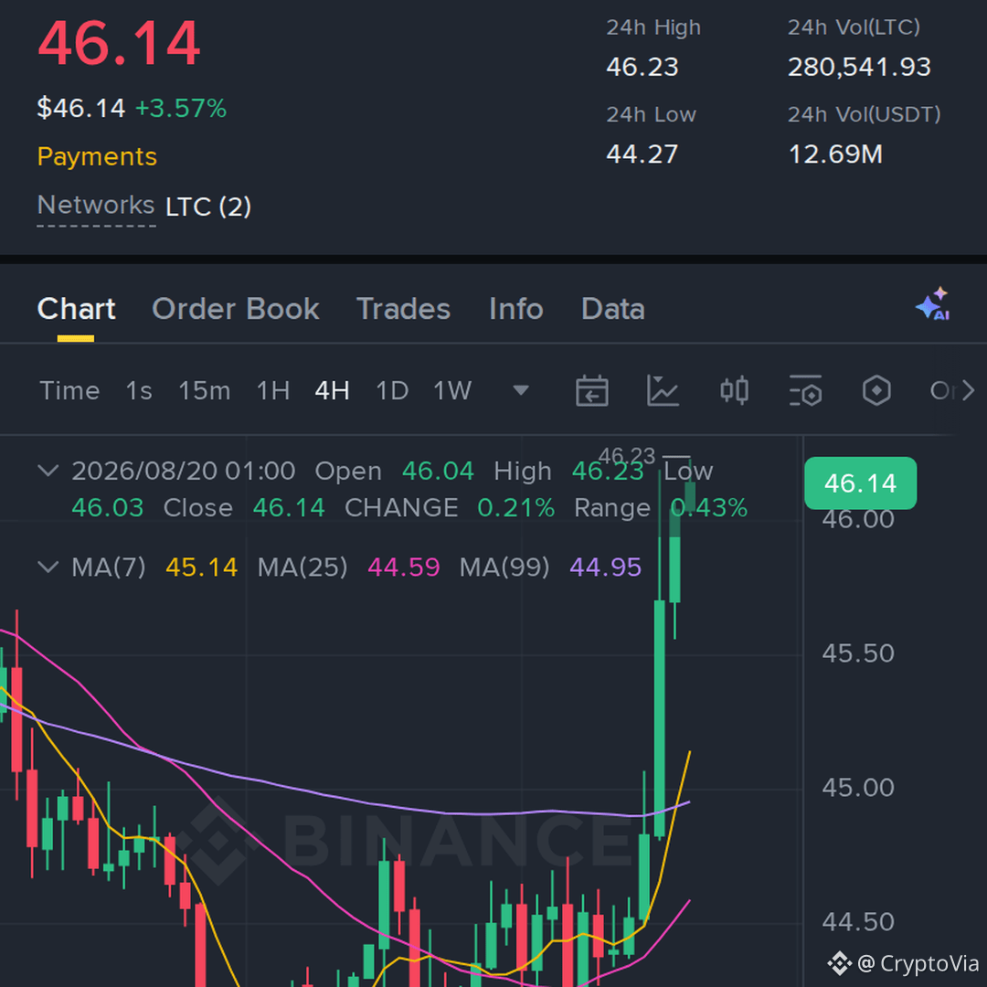Click the CHANGE value 0.21%

coord(516,508)
